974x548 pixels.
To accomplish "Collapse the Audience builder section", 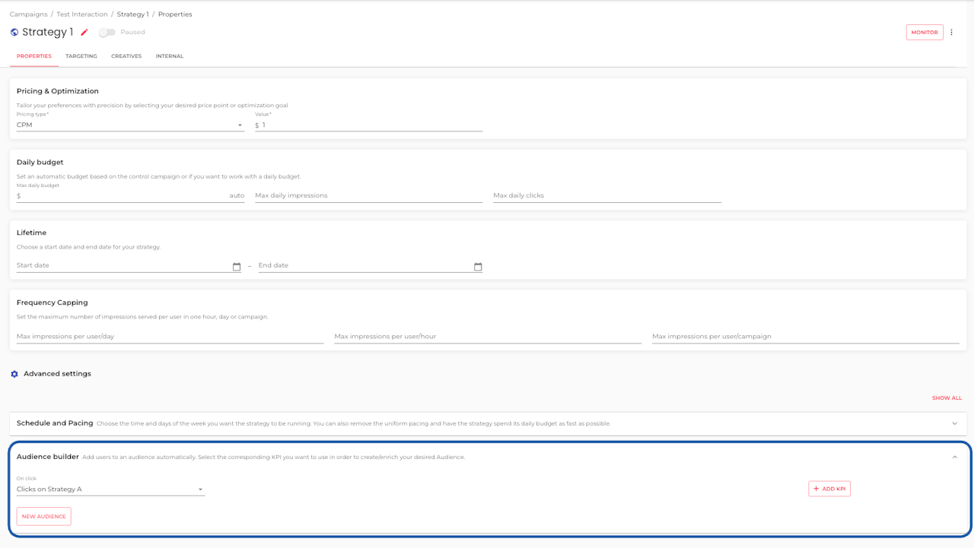I will (954, 457).
